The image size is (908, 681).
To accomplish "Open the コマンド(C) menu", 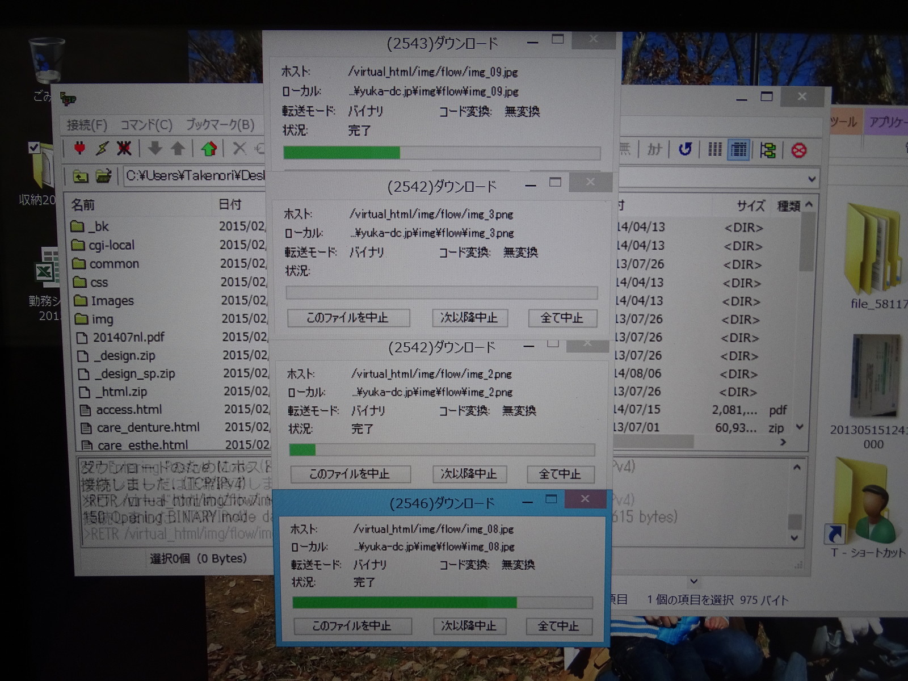I will pyautogui.click(x=146, y=125).
